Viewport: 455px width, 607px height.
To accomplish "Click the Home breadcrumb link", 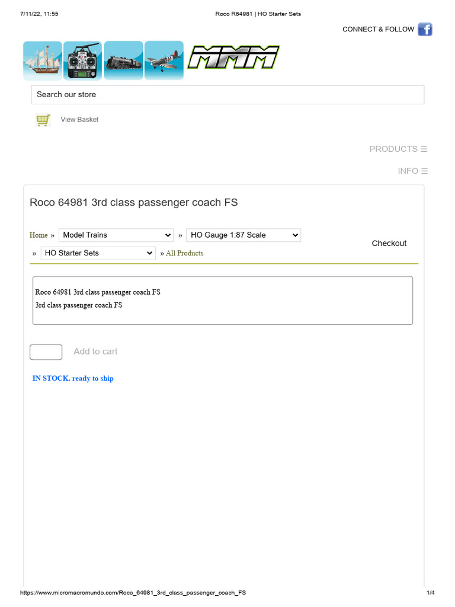I will (39, 235).
